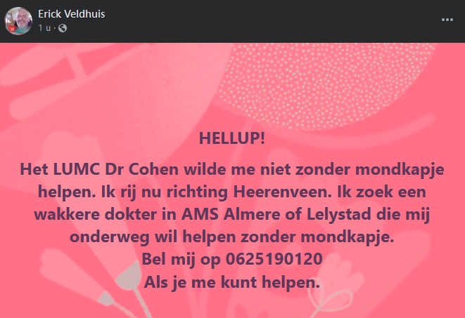Select the phone number 0625190120
Image resolution: width=465 pixels, height=318 pixels.
coord(274,259)
